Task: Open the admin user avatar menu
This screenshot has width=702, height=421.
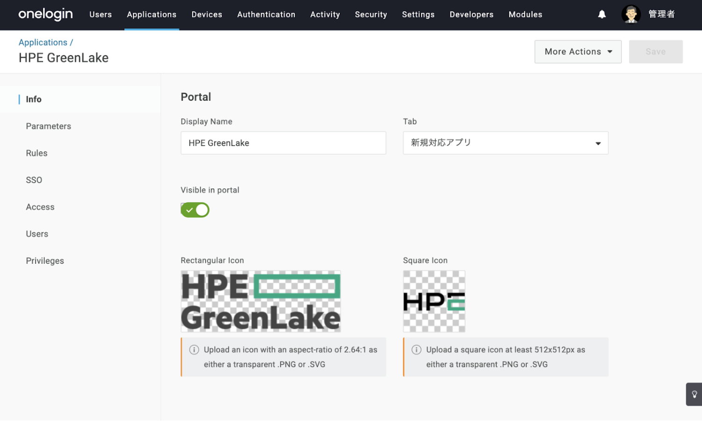Action: click(x=630, y=15)
